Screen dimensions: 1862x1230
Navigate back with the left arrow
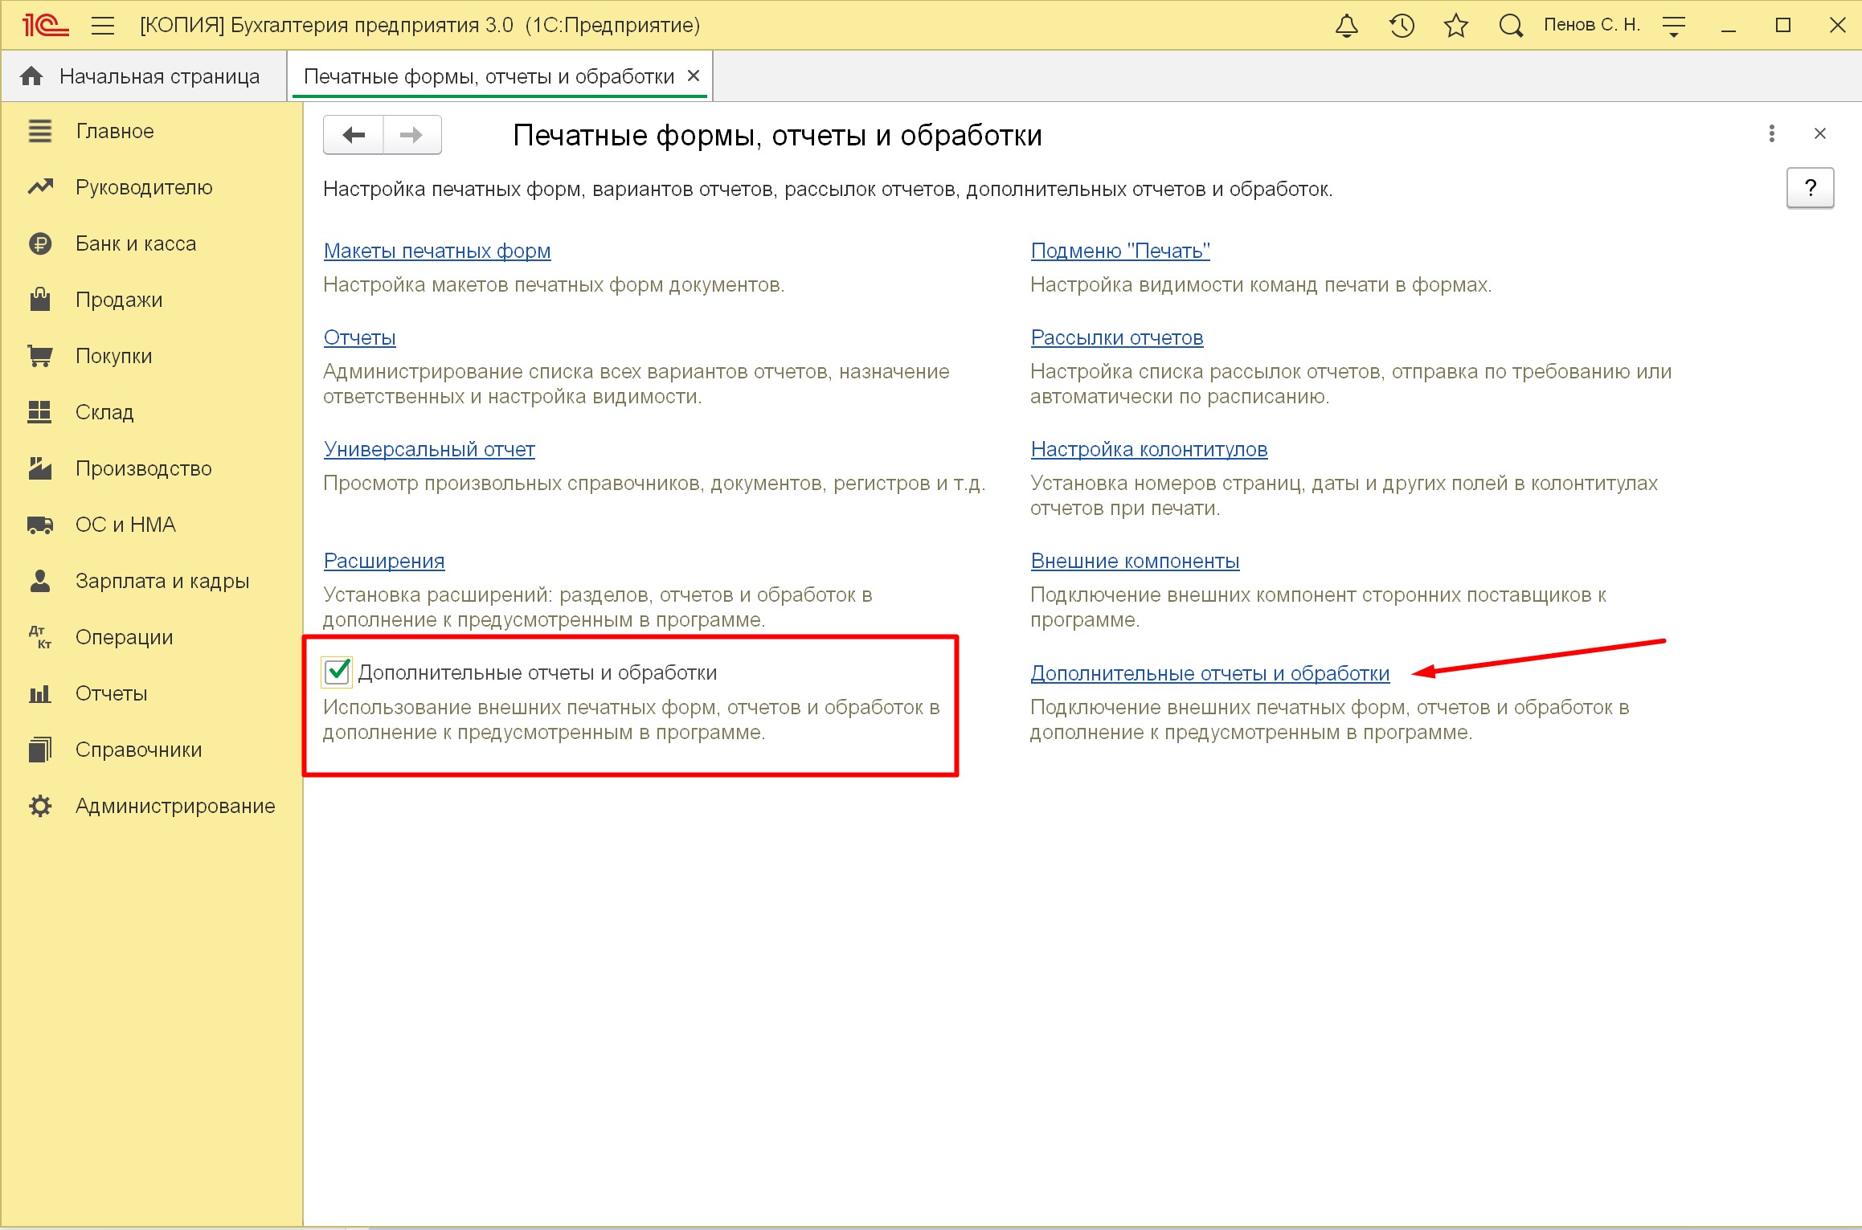pyautogui.click(x=354, y=135)
